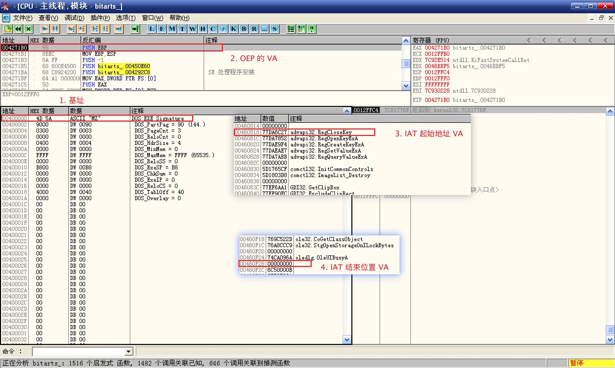Click the Help question mark icon
This screenshot has height=368, width=615.
coord(312,29)
